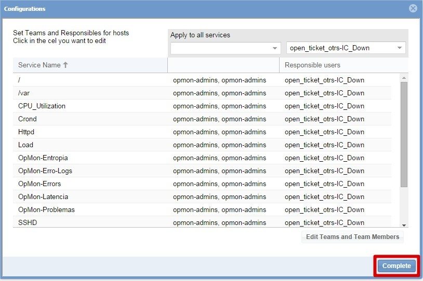Edit responsible users for OpMon-Latencia
Viewport: 423px width, 281px height.
[x=324, y=197]
